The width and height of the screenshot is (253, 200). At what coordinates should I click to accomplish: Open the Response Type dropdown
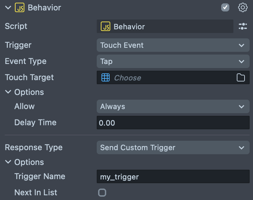coord(173,148)
